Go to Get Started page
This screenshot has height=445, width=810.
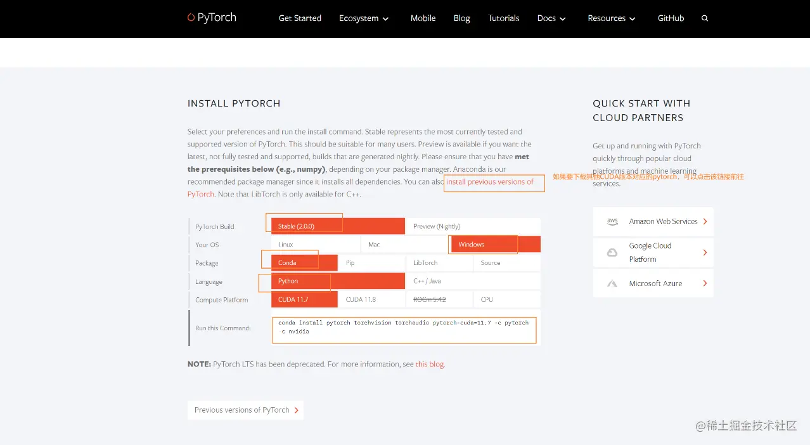(300, 18)
